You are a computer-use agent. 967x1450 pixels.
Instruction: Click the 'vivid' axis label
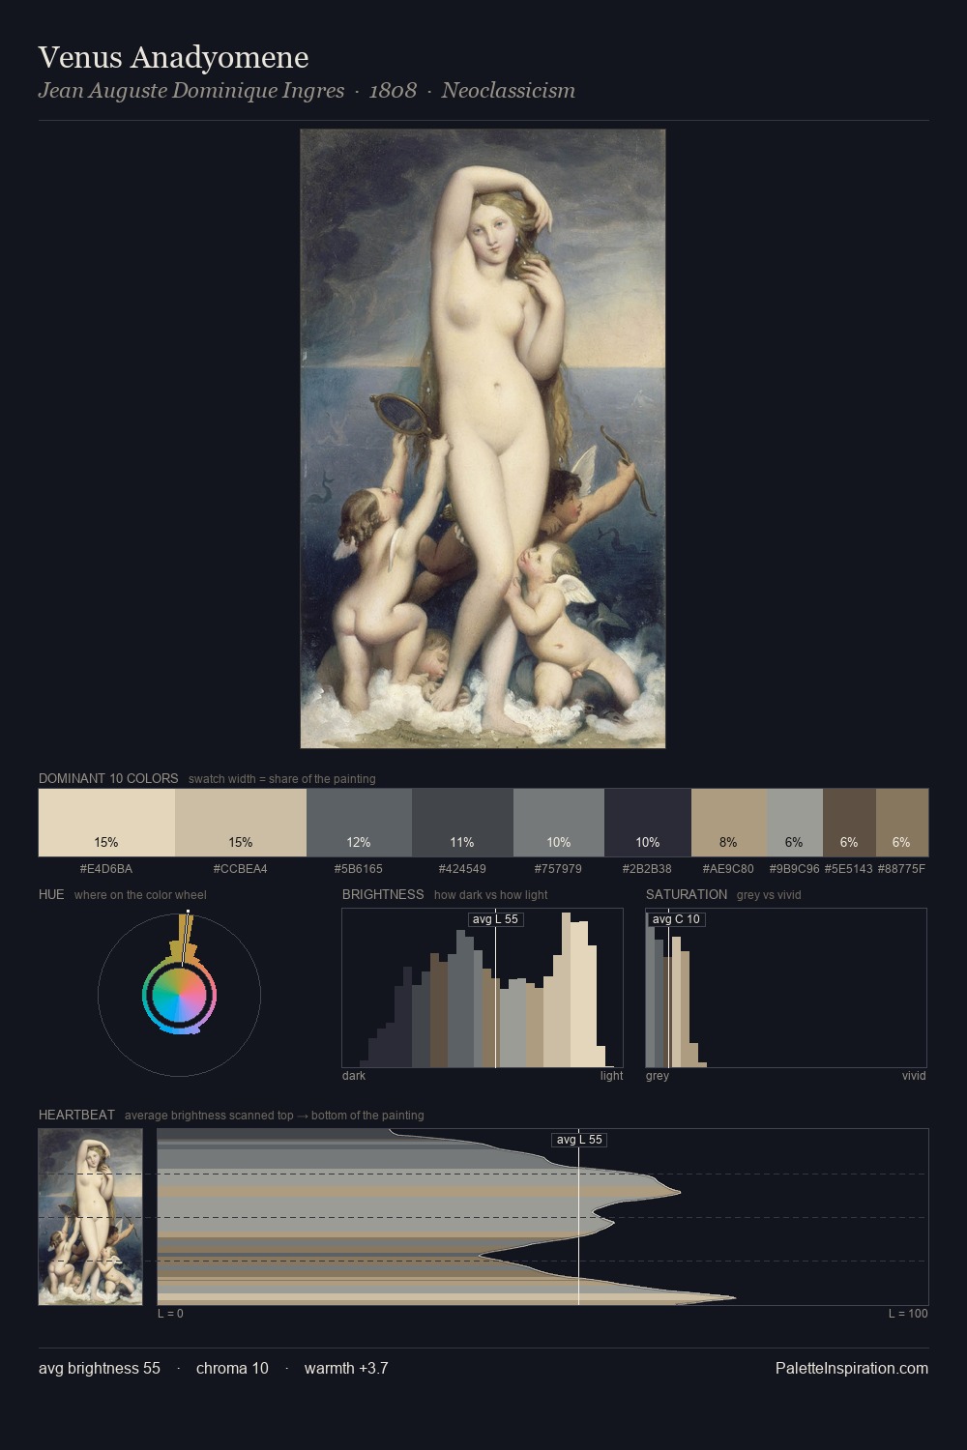coord(914,1076)
